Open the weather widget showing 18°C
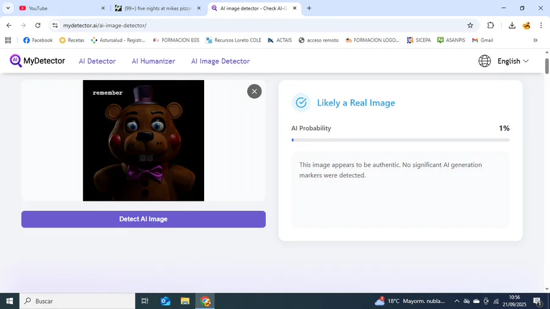The image size is (550, 309). [409, 301]
